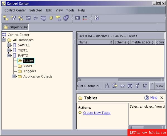The height and width of the screenshot is (136, 167).
Task: Click the SAMPLE database cylinder icon
Action: click(14, 45)
